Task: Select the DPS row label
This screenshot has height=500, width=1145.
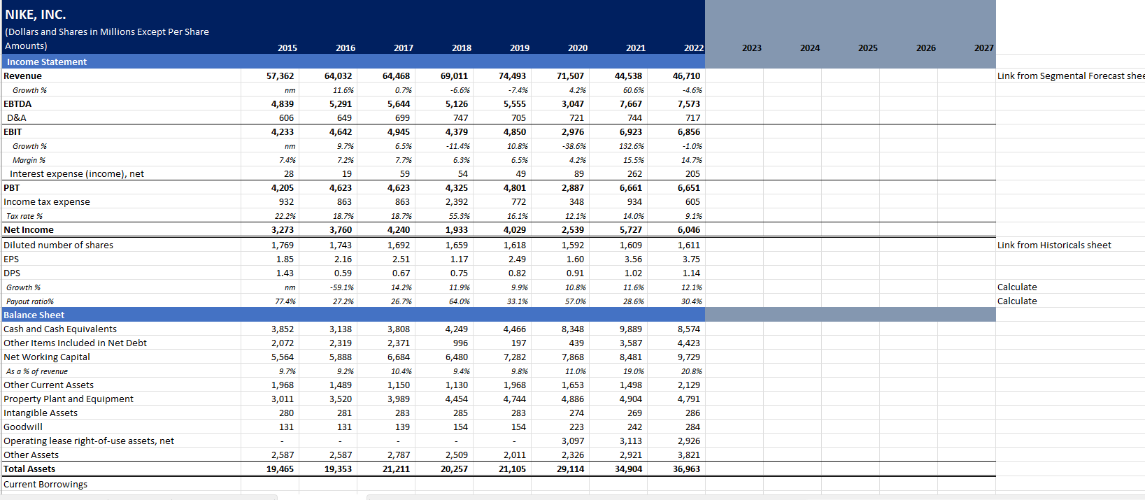Action: pyautogui.click(x=12, y=273)
